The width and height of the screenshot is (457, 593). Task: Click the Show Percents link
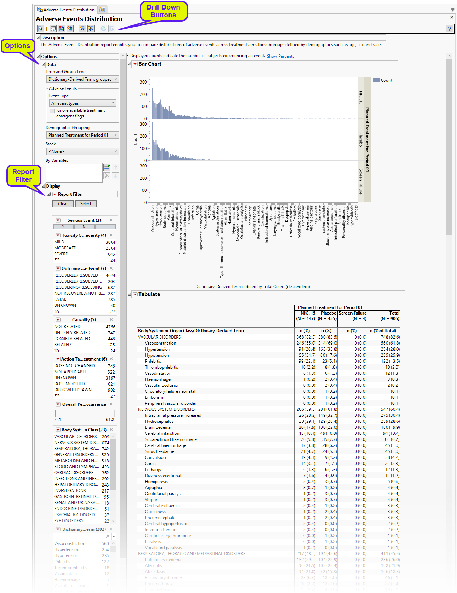(280, 56)
